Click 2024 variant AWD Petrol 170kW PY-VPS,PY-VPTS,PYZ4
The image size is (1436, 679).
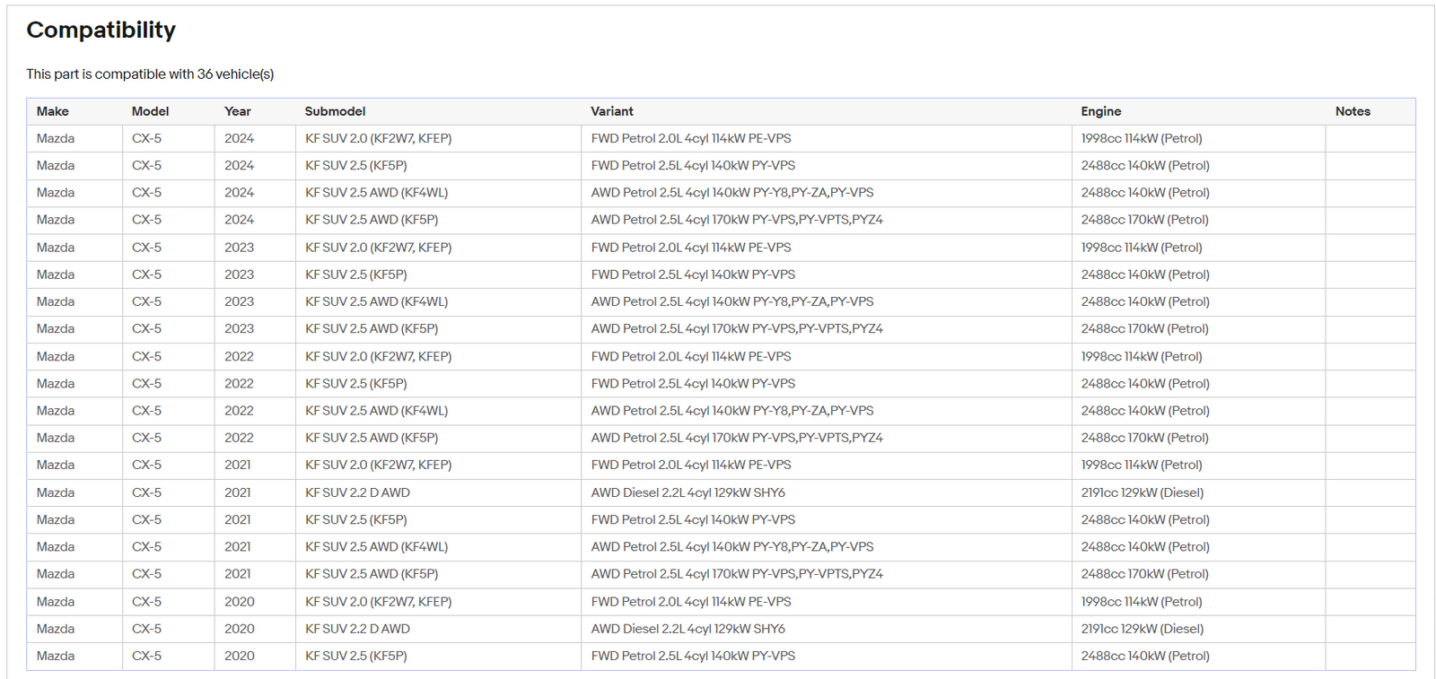(x=737, y=220)
